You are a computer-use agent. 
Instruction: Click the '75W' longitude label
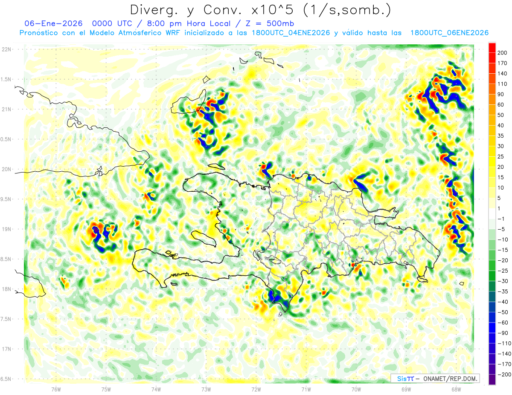point(106,389)
